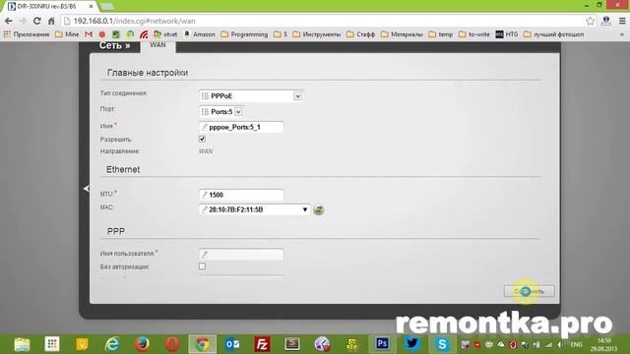This screenshot has width=630, height=354.
Task: Open the лучший фотошоп bookmarks folder
Action: [554, 34]
